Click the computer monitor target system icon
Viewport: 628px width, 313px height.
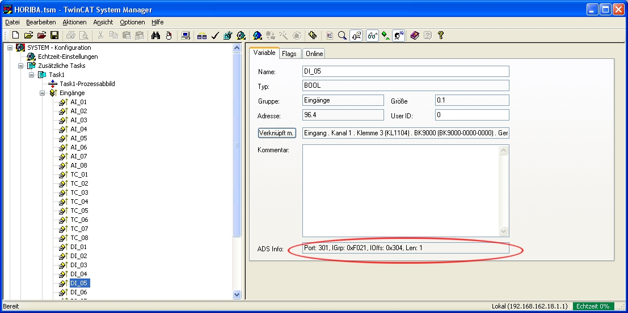click(x=186, y=36)
